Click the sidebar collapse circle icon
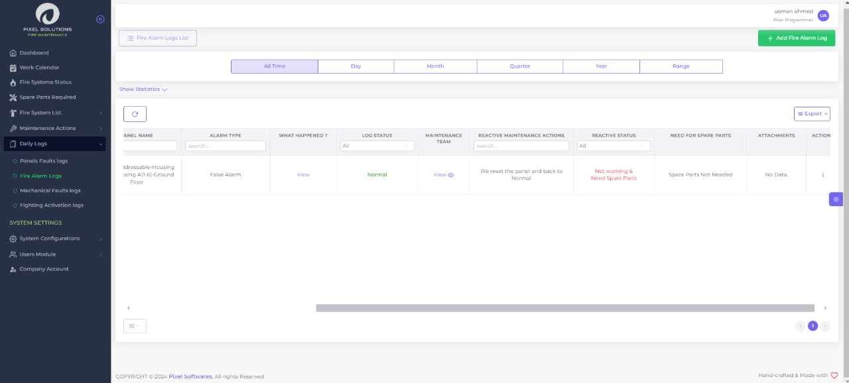The width and height of the screenshot is (849, 383). coord(100,19)
